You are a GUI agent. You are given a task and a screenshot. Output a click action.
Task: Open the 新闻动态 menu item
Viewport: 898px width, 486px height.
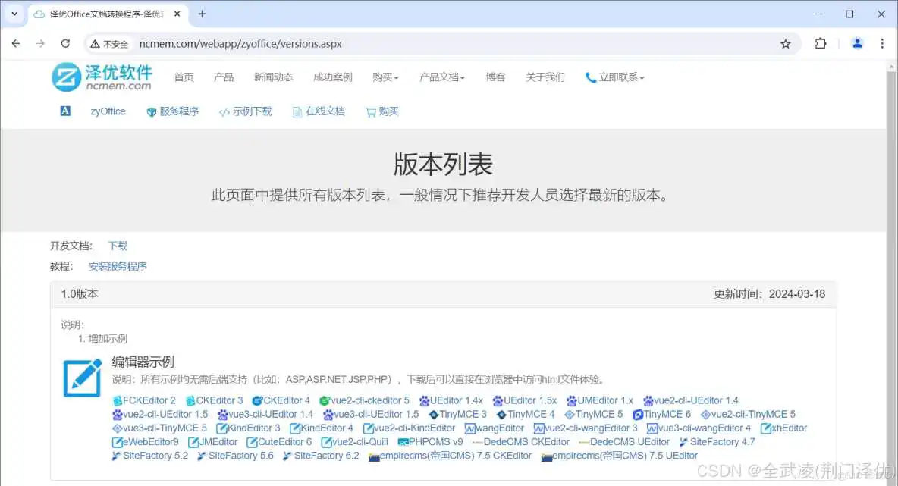[273, 77]
